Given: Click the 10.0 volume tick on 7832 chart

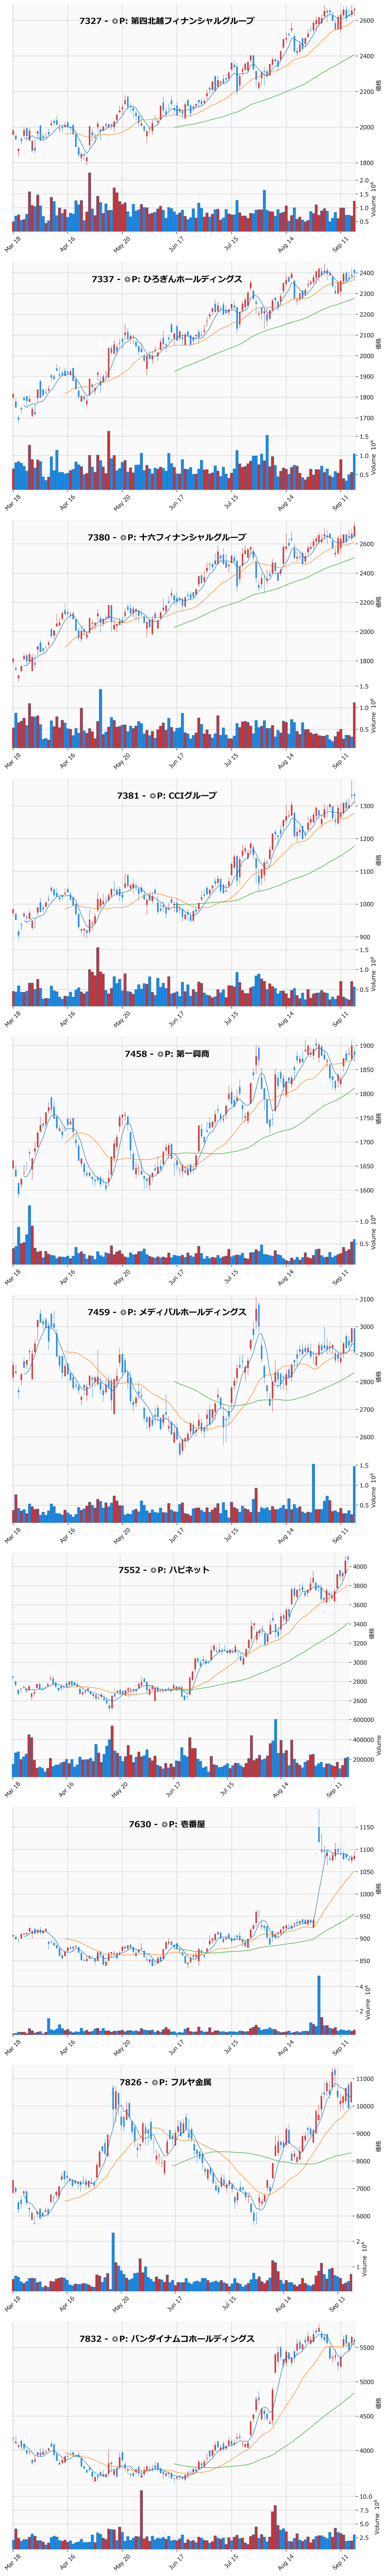Looking at the screenshot, I should point(367,2497).
